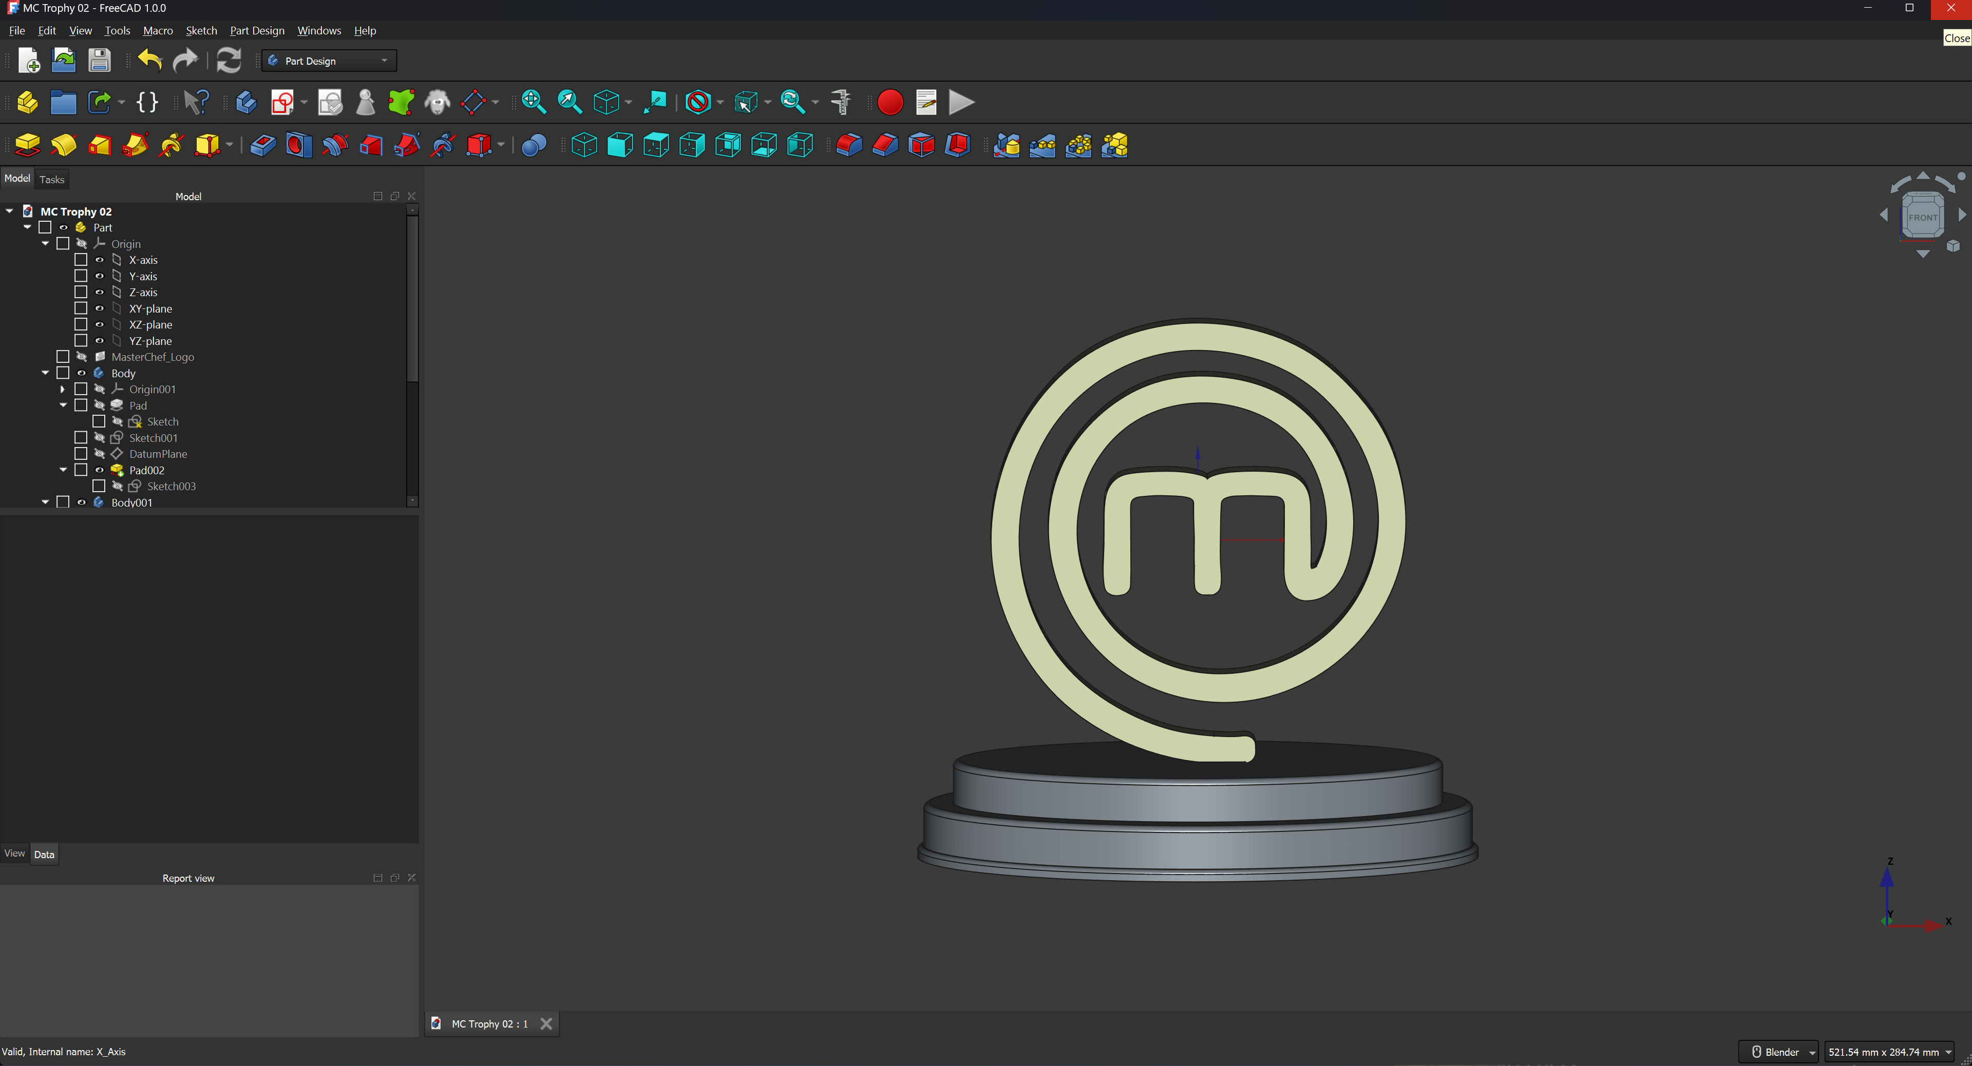Viewport: 1972px width, 1066px height.
Task: Choose the Additive Loft tool
Action: [x=100, y=145]
